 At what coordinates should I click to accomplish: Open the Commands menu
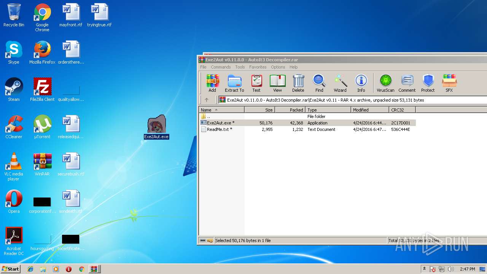[x=221, y=67]
